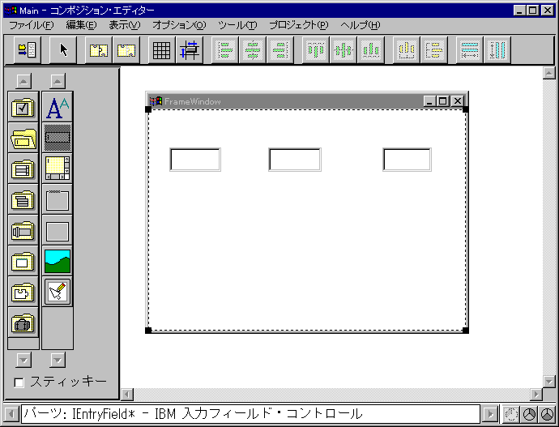Pick the group box part in palette
The width and height of the screenshot is (559, 427).
pos(58,200)
